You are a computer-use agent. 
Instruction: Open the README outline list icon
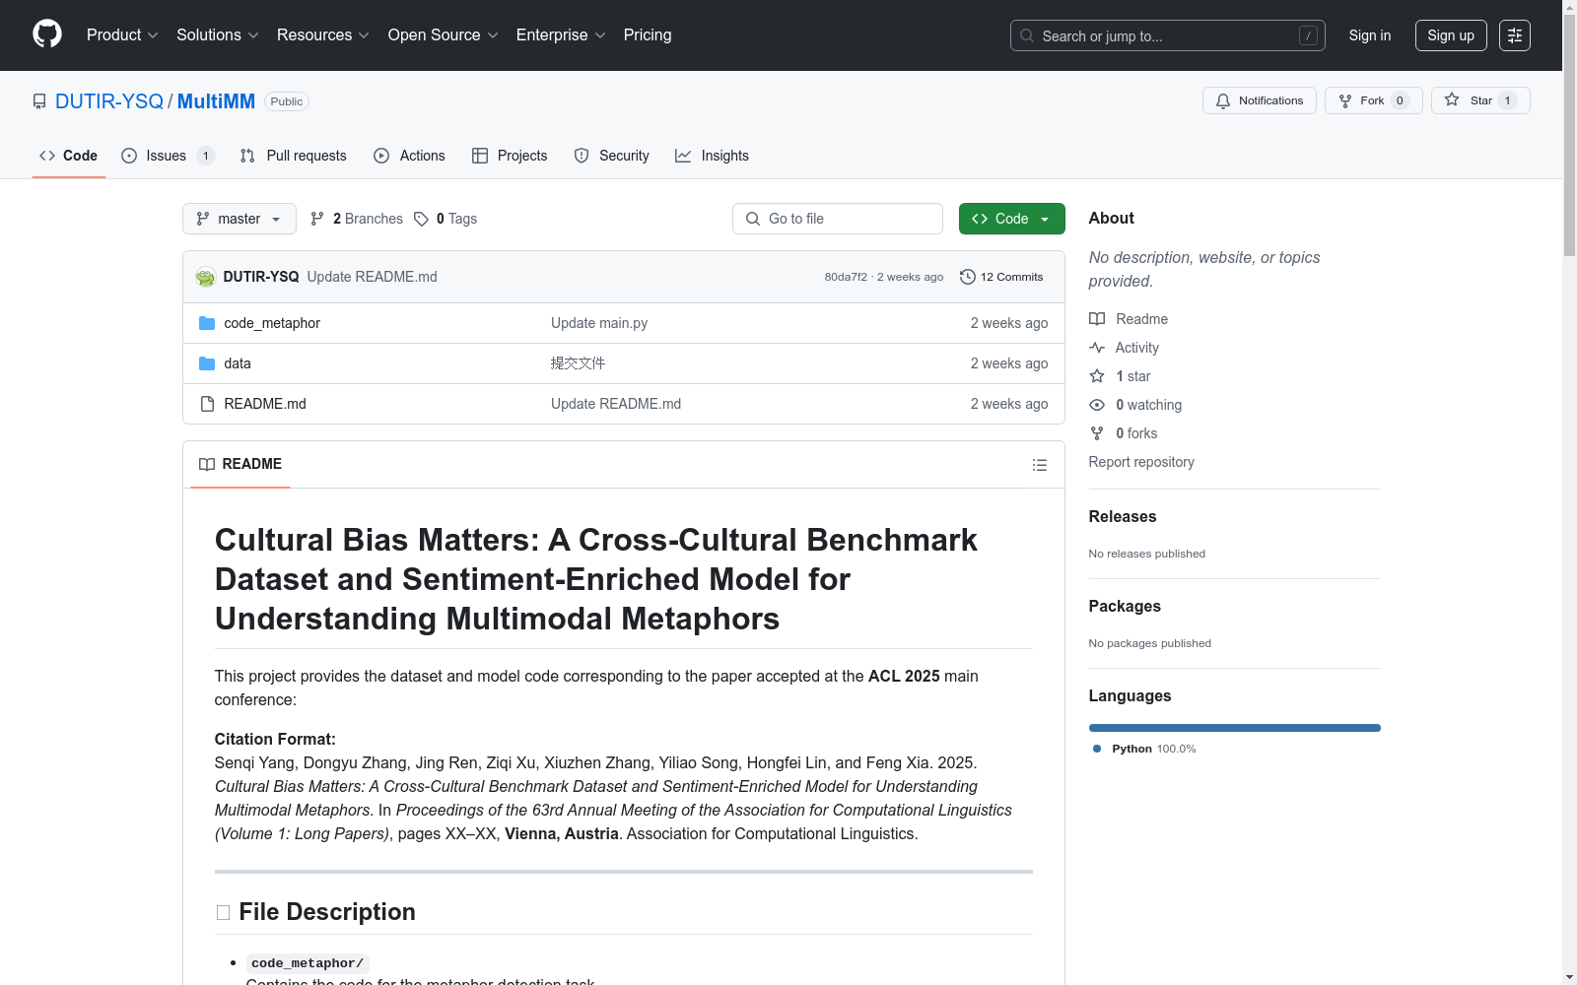(x=1040, y=465)
